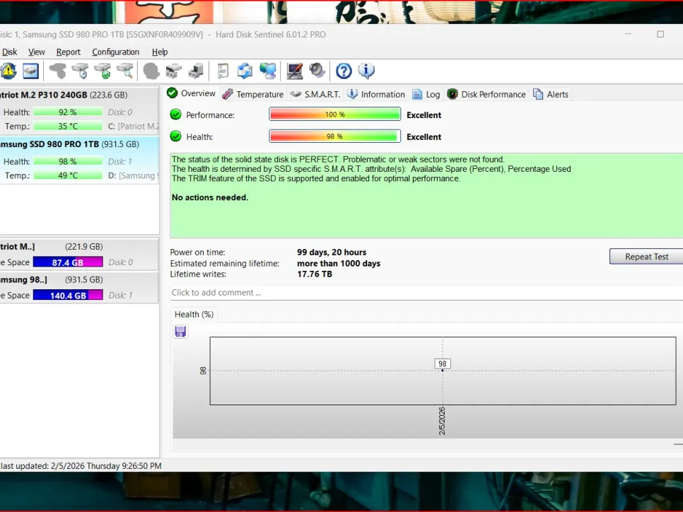Click the 98 health point on graph
Screen dimensions: 683x512
coord(443,370)
